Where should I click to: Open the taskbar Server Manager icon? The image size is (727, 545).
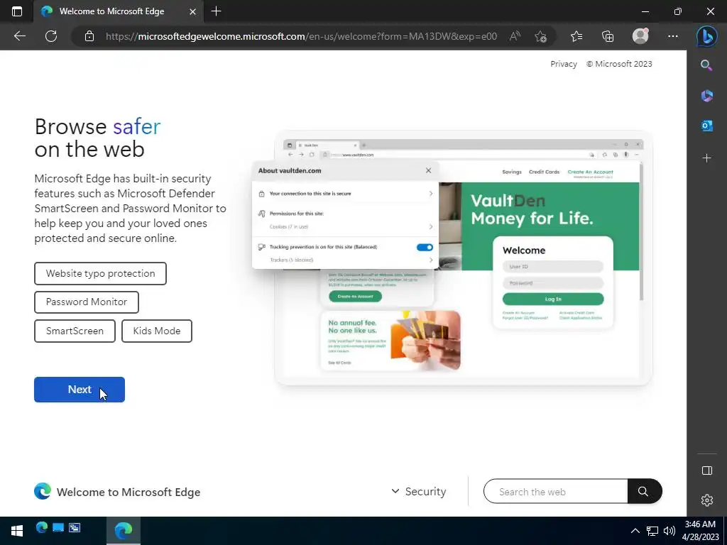coord(75,527)
